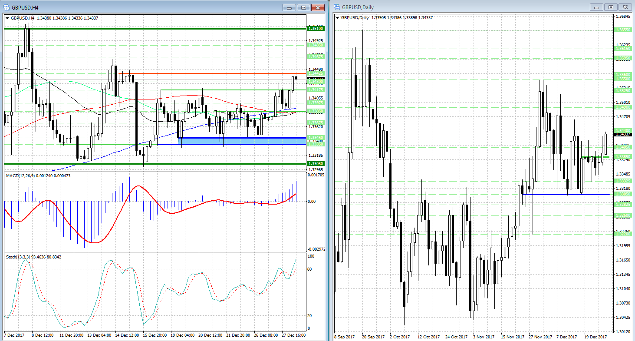635x341 pixels.
Task: Restore down the GBPUSD,H4 chart window
Action: click(x=303, y=7)
